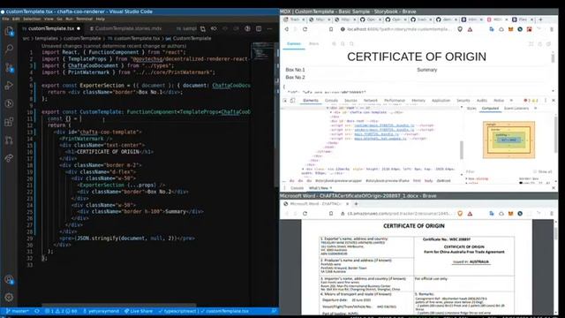Open a new tab in Storybook Brave window
The image size is (565, 318).
click(x=540, y=19)
